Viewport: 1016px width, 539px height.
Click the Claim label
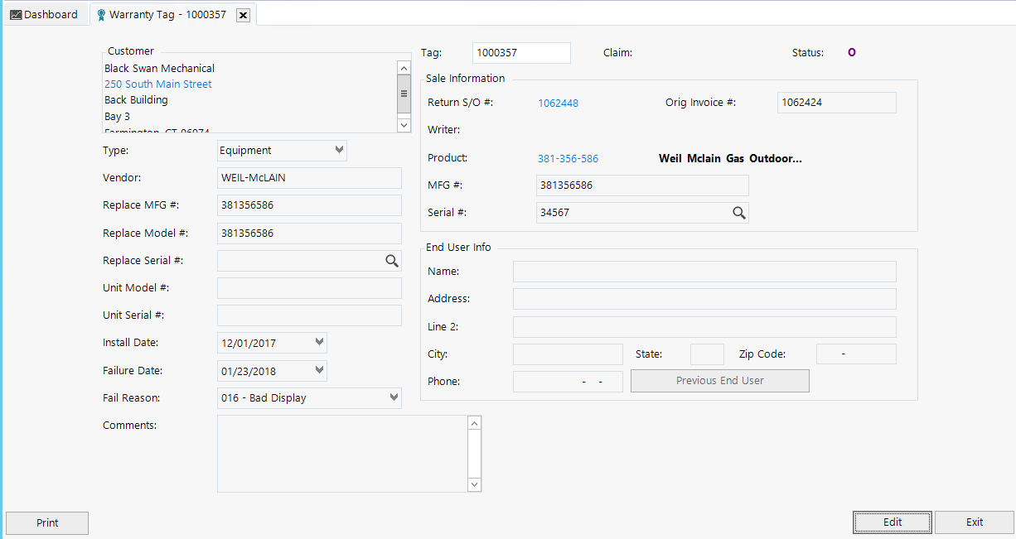click(617, 53)
